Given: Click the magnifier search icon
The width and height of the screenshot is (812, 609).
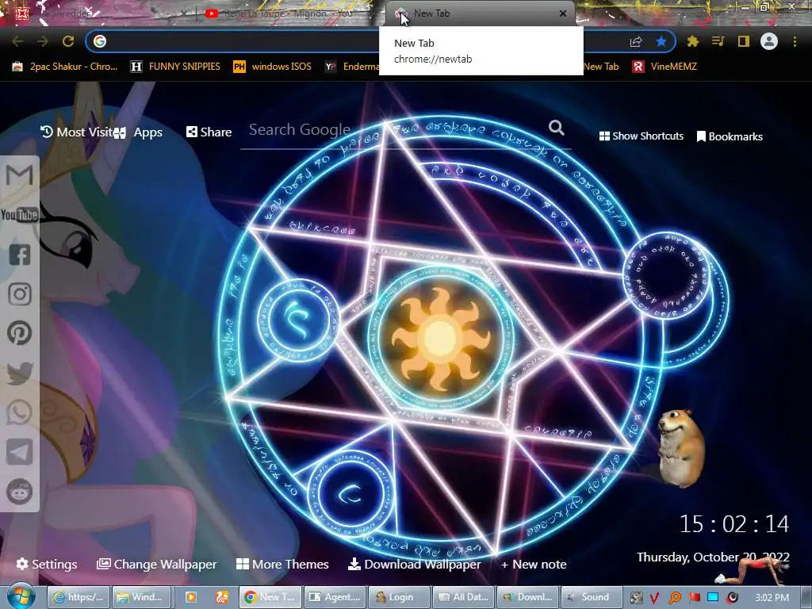Looking at the screenshot, I should pos(556,128).
